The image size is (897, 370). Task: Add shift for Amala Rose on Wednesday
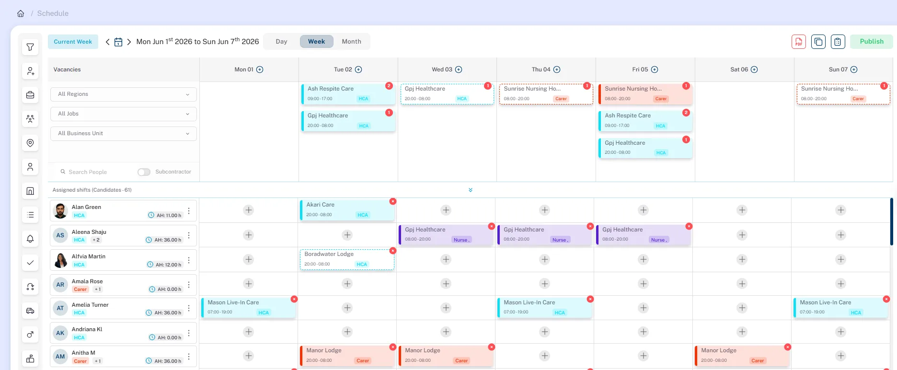point(446,284)
